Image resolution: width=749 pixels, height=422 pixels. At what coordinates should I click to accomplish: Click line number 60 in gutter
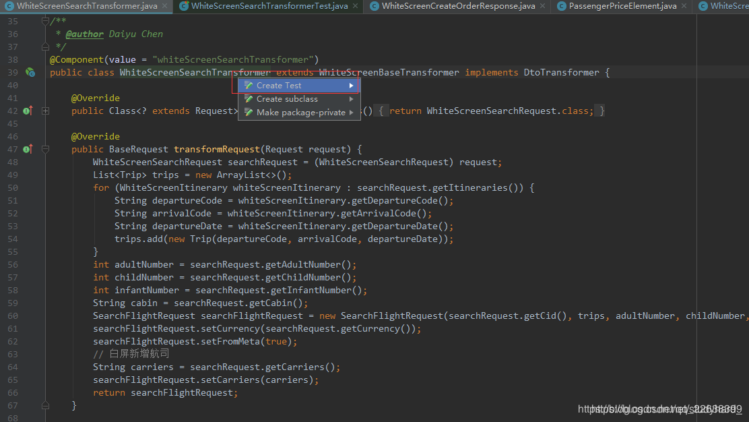click(x=12, y=316)
